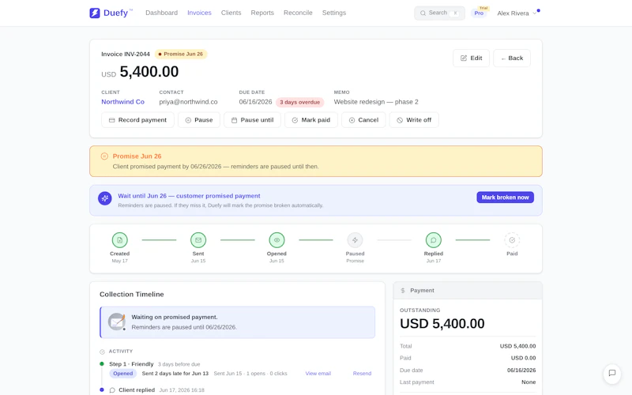The height and width of the screenshot is (395, 632).
Task: Click the due date 06/16/2026 in header
Action: point(255,102)
